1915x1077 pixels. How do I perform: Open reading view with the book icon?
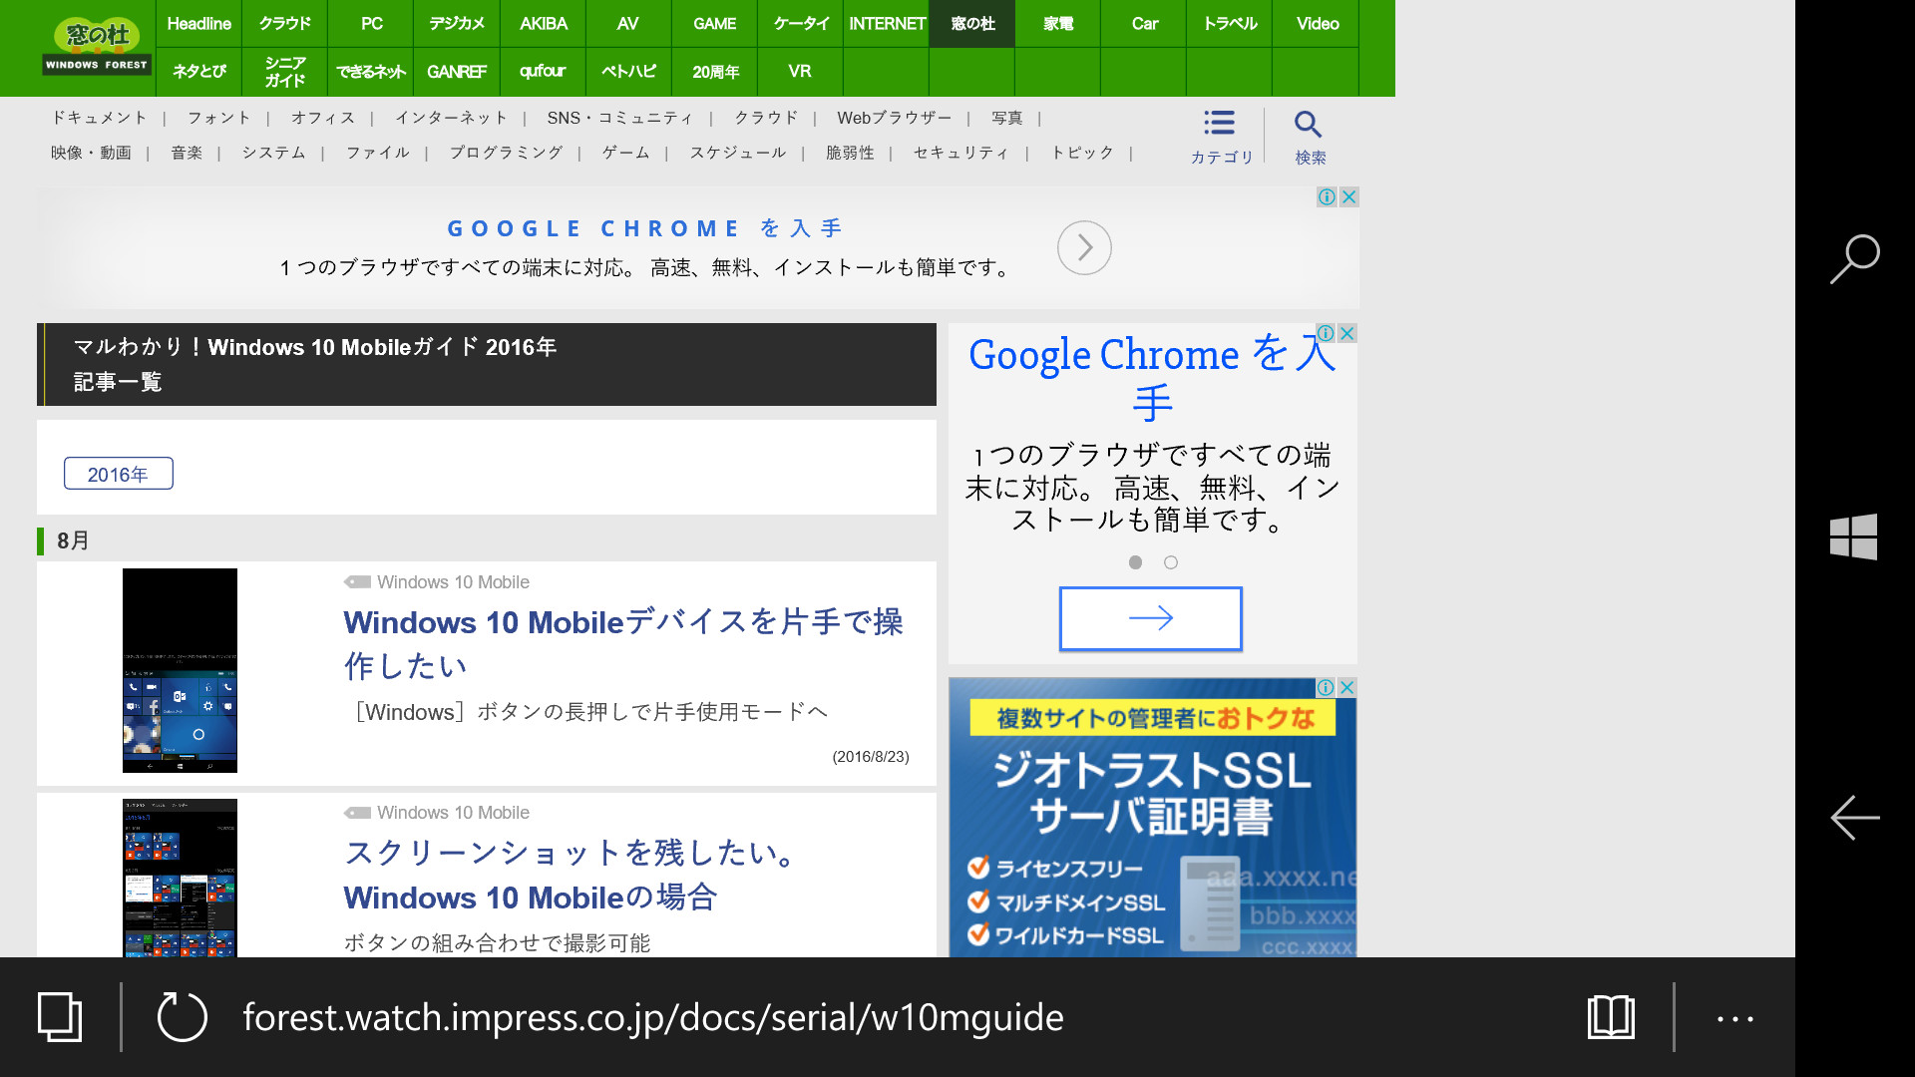(x=1611, y=1017)
